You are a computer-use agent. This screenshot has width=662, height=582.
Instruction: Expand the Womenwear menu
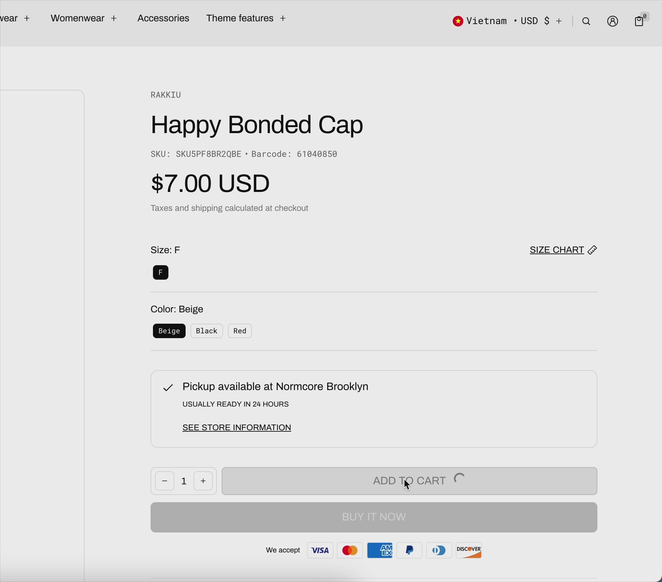84,19
